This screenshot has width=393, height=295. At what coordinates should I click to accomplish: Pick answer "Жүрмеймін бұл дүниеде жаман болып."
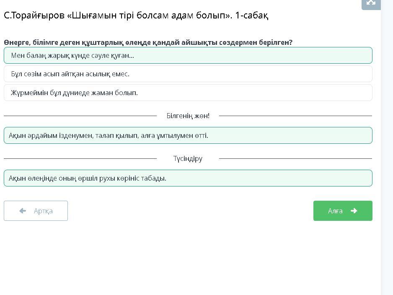[188, 93]
